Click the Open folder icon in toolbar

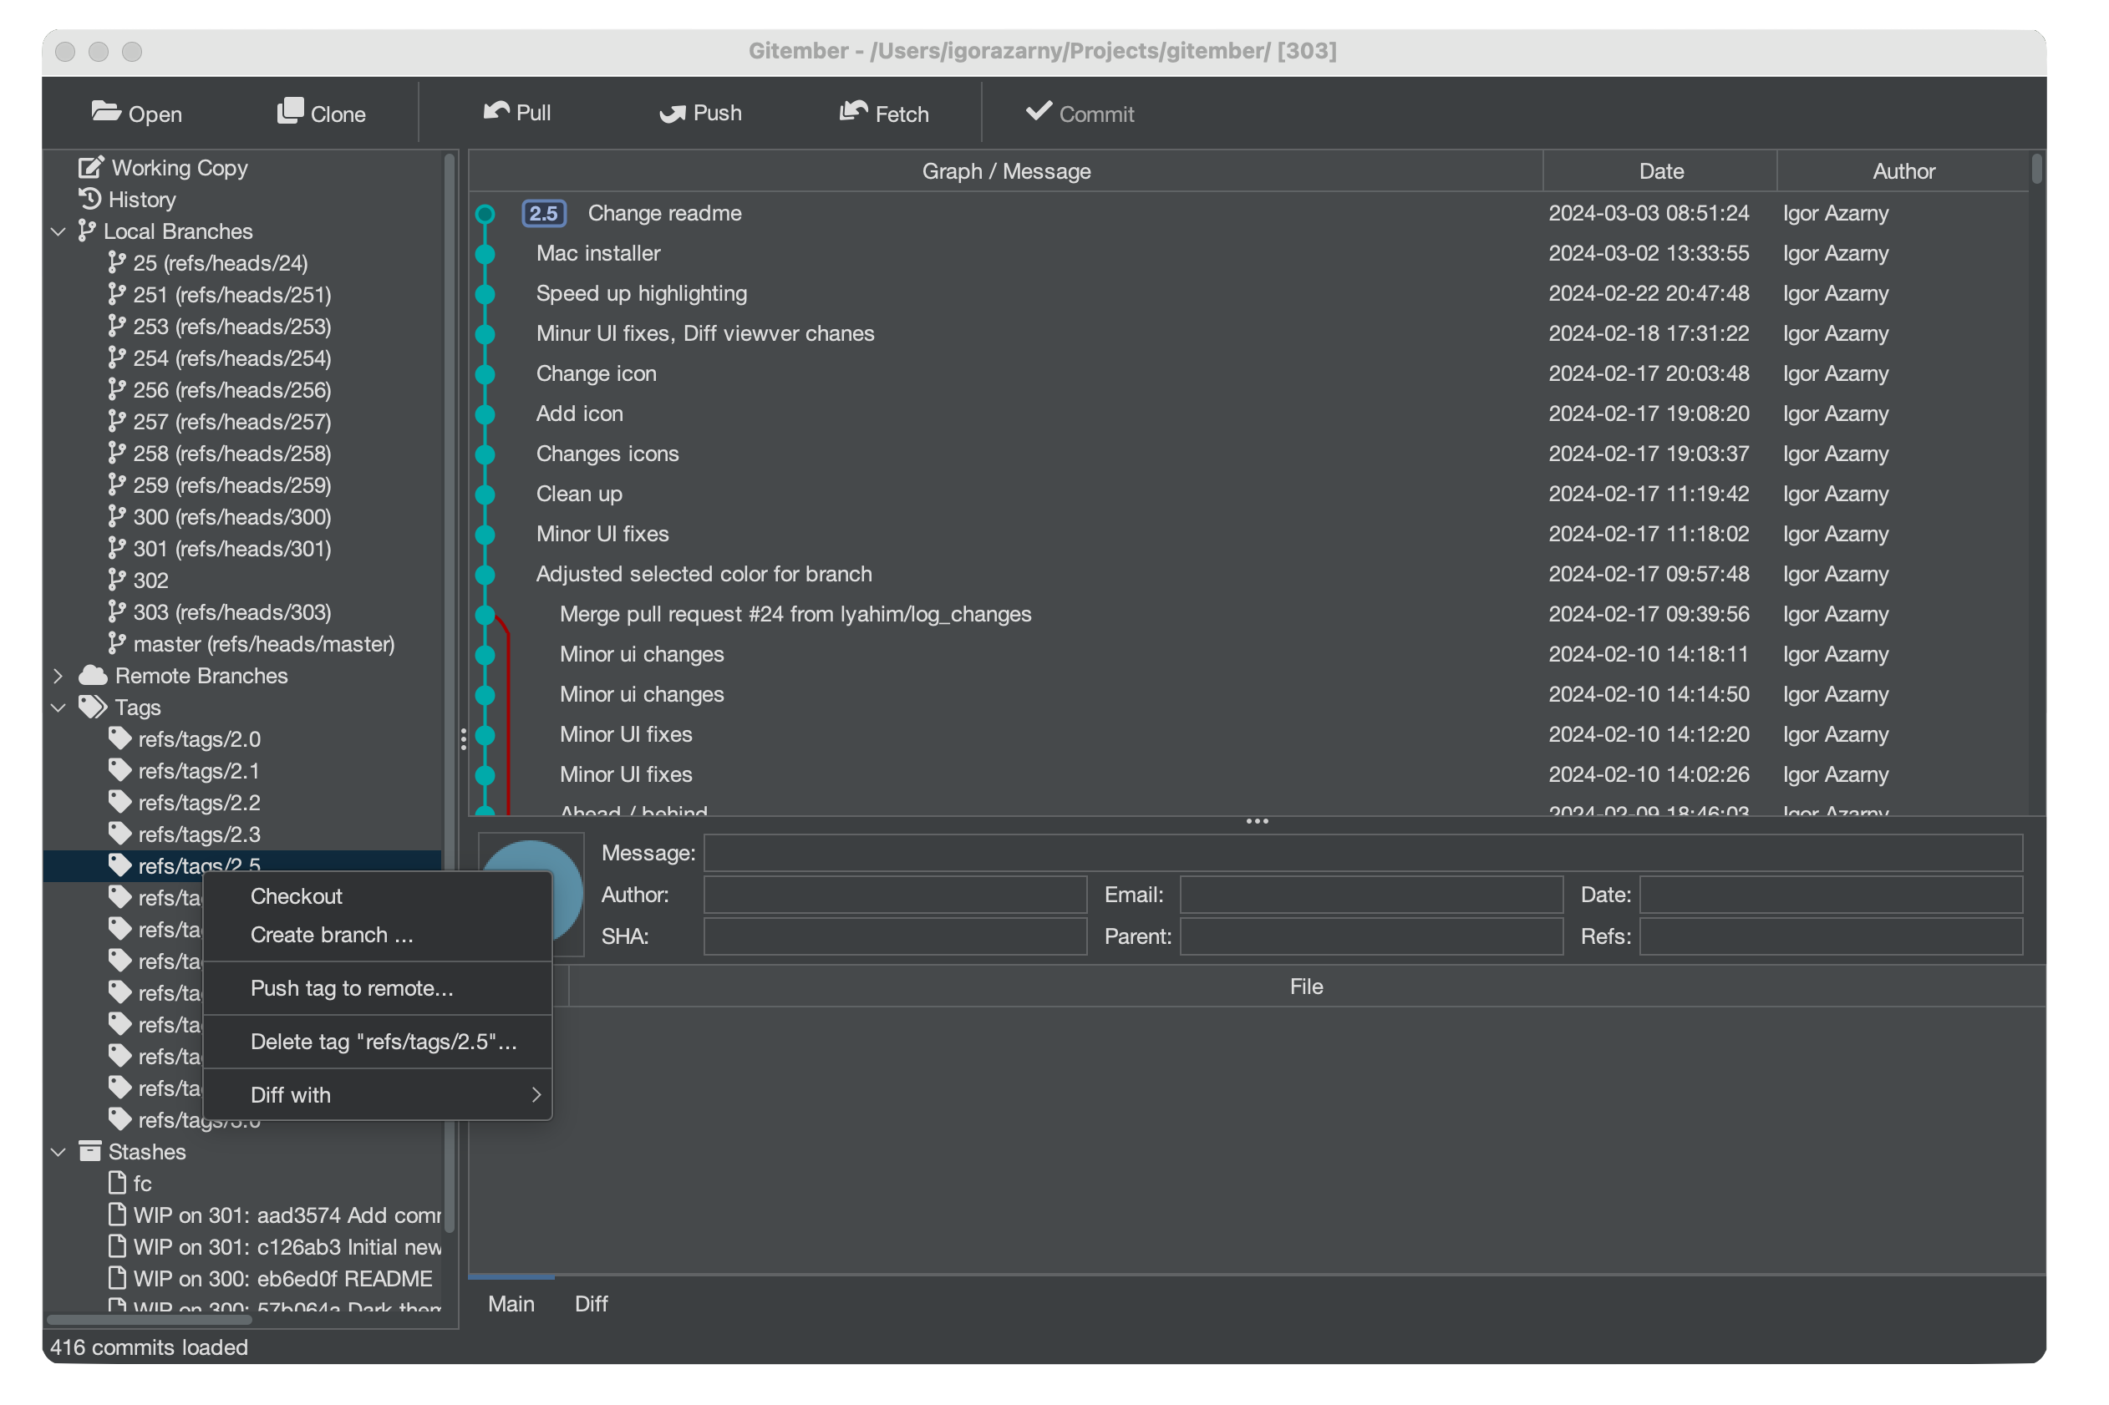[x=106, y=112]
